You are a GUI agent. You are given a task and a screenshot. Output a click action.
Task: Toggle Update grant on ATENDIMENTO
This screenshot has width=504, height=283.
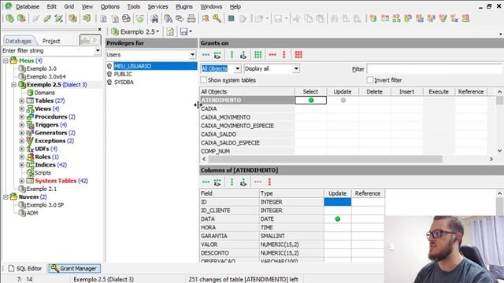(x=343, y=100)
